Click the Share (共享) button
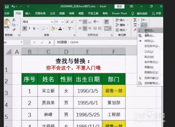This screenshot has width=175, height=127. 157,13
